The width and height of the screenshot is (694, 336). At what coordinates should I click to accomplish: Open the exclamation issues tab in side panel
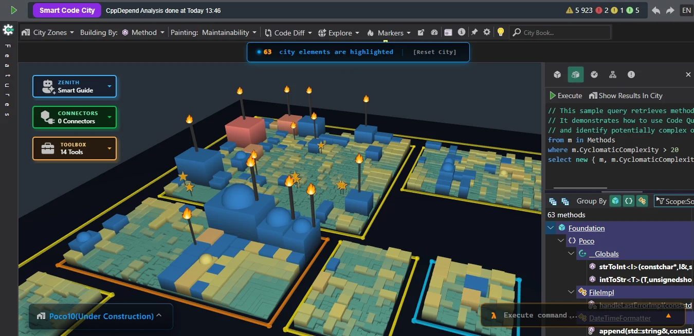pos(631,74)
